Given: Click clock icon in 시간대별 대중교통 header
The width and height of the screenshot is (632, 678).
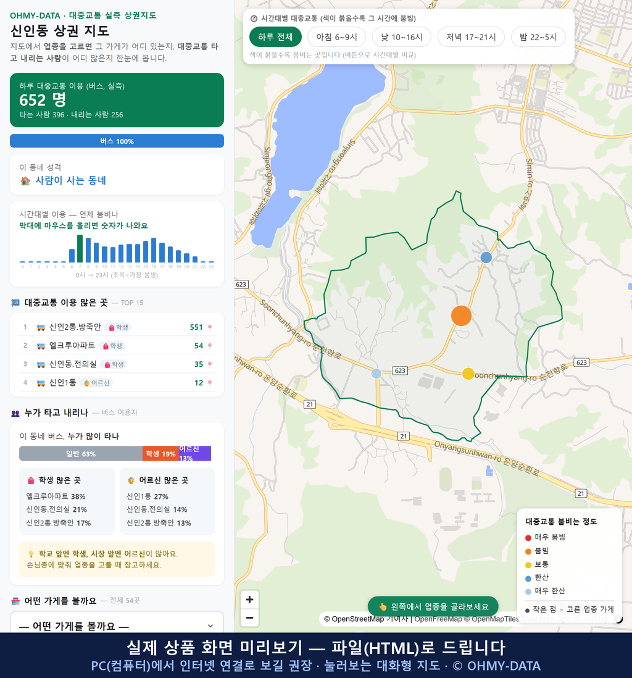Looking at the screenshot, I should pos(254,19).
